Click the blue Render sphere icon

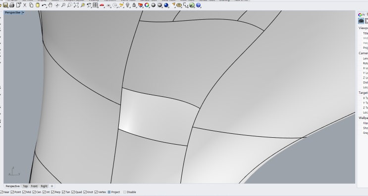click(x=166, y=5)
